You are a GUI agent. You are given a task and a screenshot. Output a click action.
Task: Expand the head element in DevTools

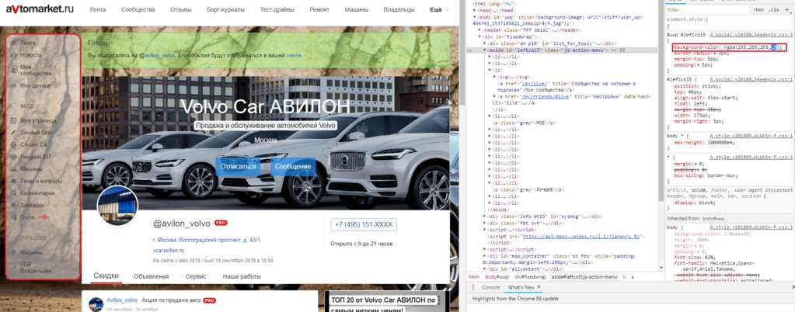(x=475, y=10)
